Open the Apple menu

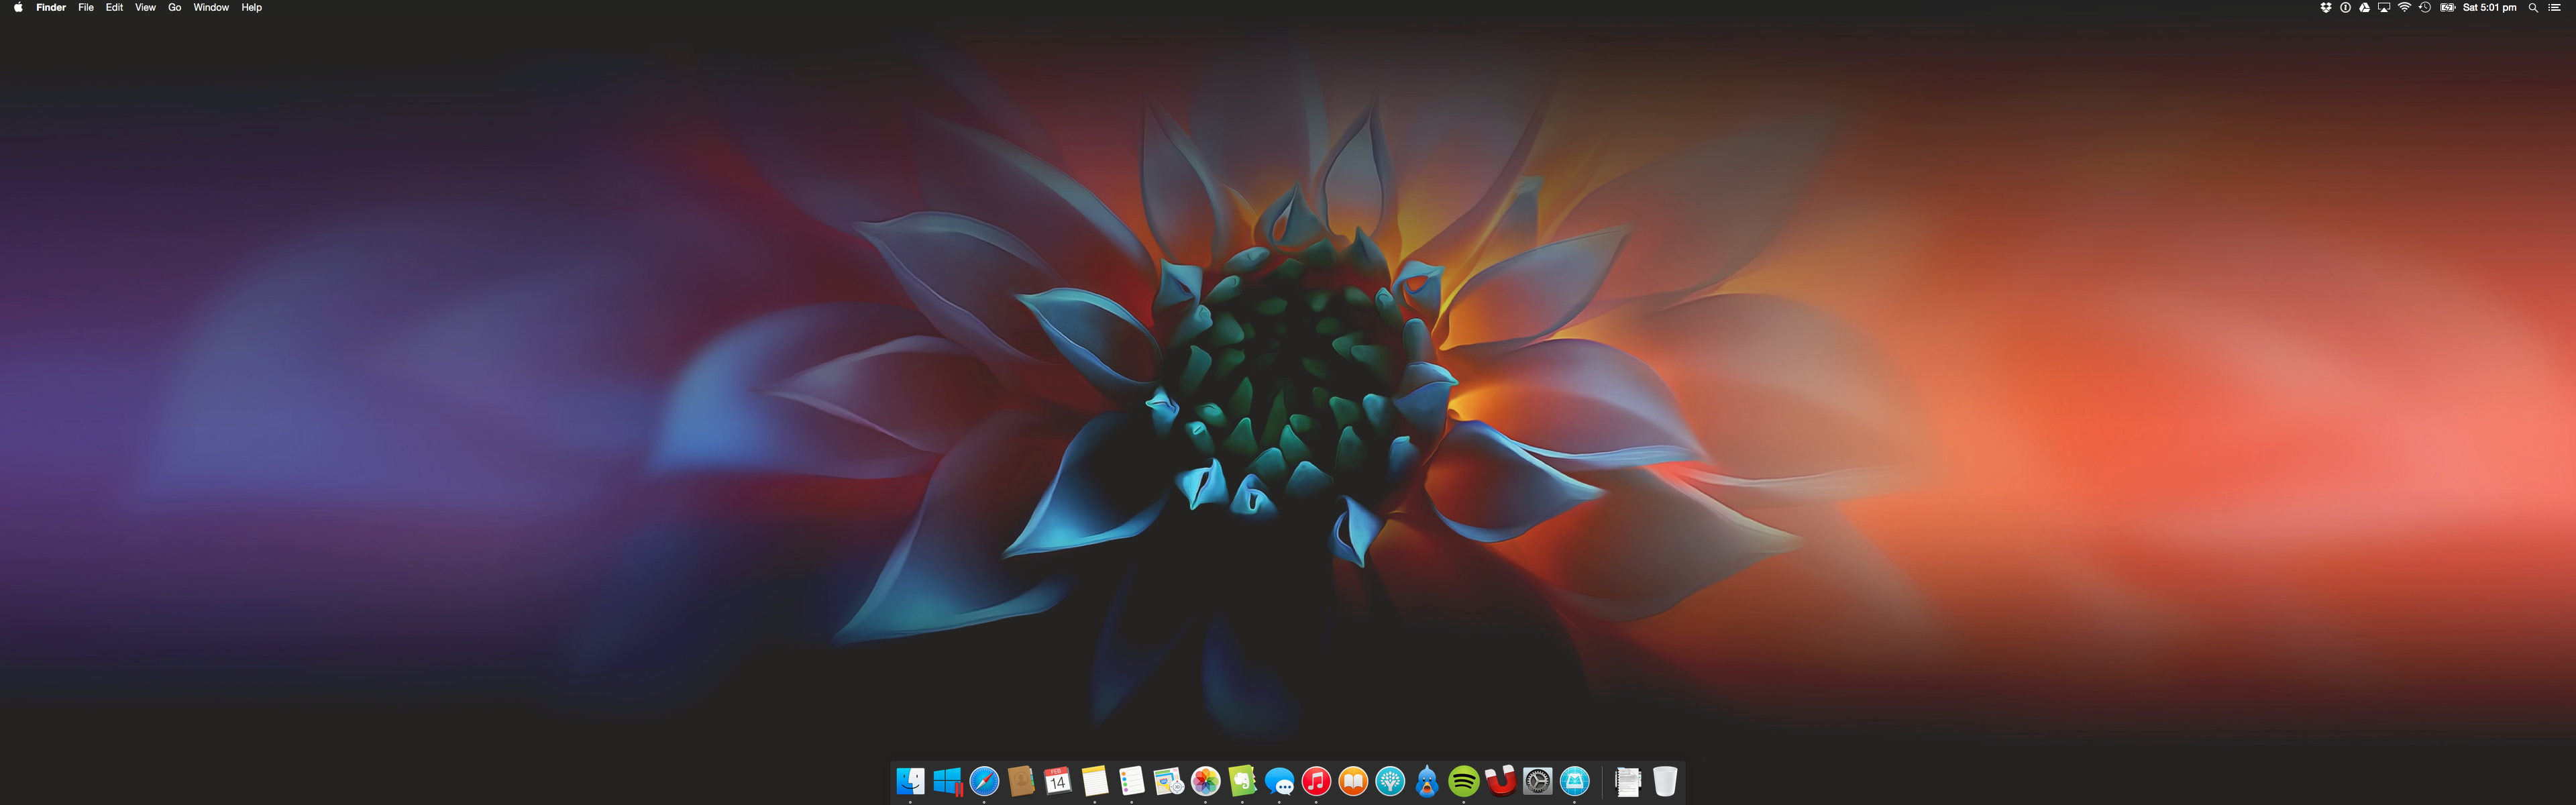point(18,7)
